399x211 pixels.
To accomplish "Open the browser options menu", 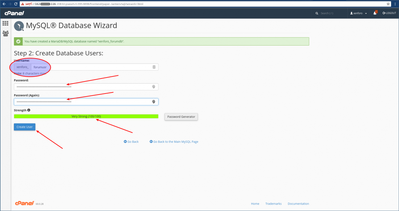I will (x=395, y=4).
